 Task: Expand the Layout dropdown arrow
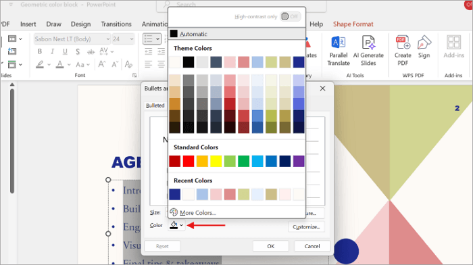coord(20,39)
